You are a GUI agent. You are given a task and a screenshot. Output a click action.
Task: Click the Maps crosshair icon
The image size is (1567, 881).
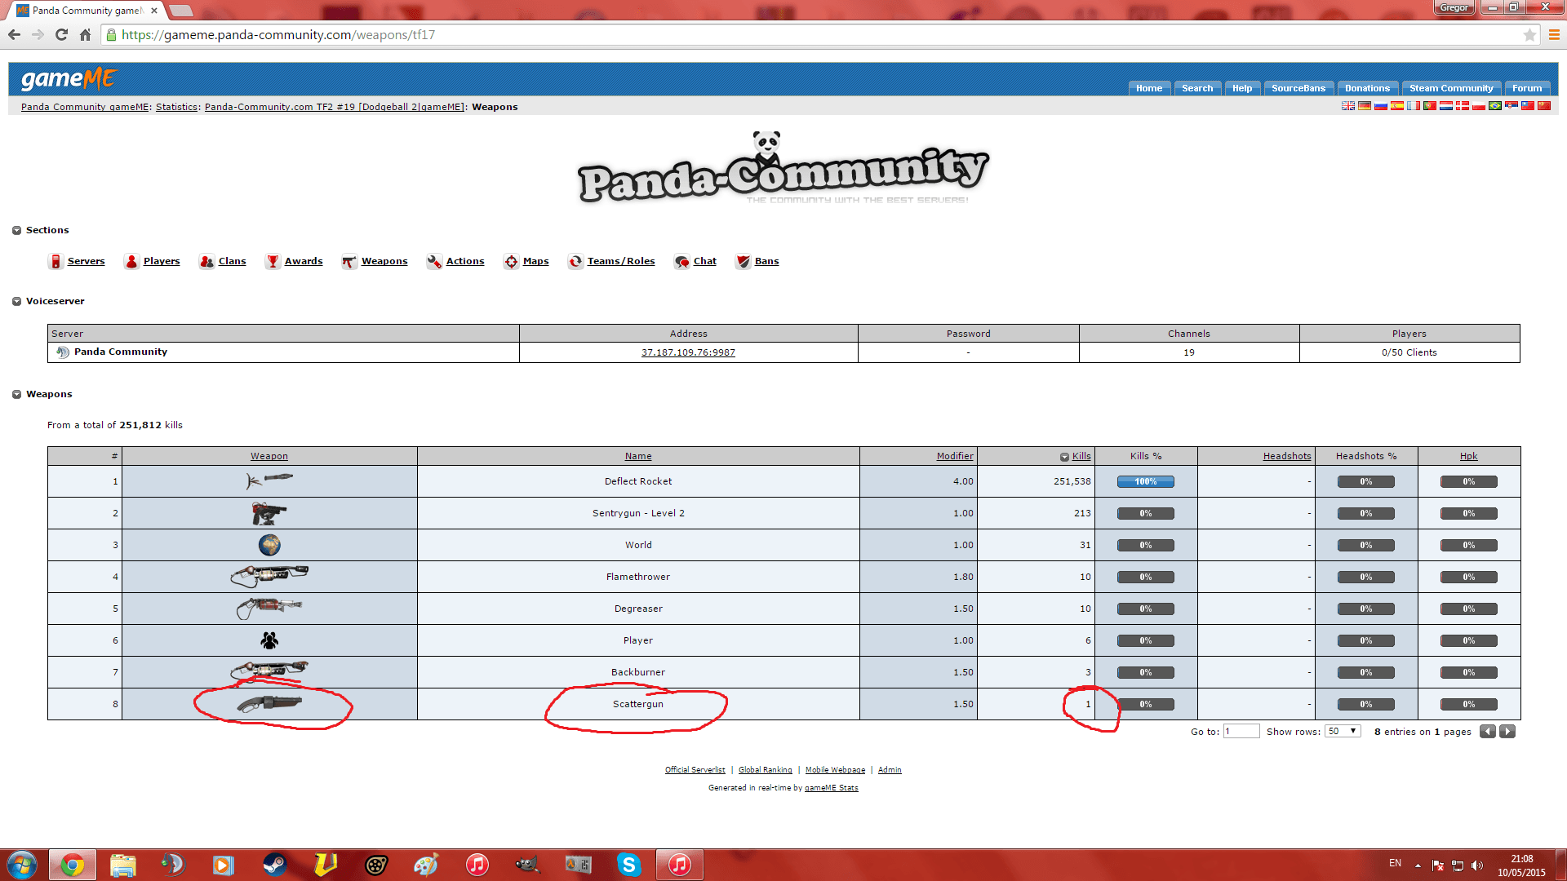pos(511,261)
